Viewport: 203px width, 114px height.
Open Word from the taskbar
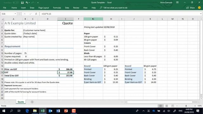[58, 111]
